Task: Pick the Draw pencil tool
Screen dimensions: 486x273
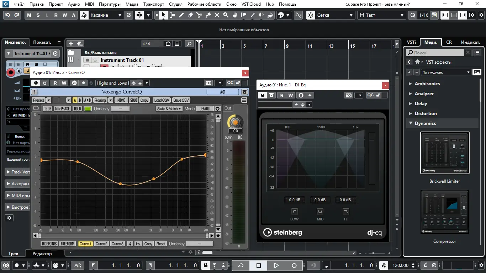Action: click(x=181, y=15)
